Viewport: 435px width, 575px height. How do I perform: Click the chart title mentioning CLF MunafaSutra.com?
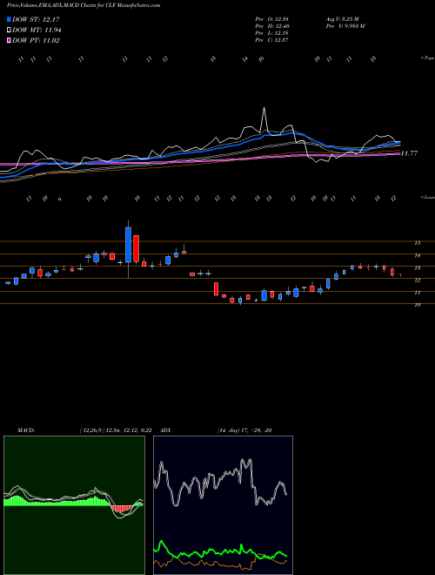(84, 5)
